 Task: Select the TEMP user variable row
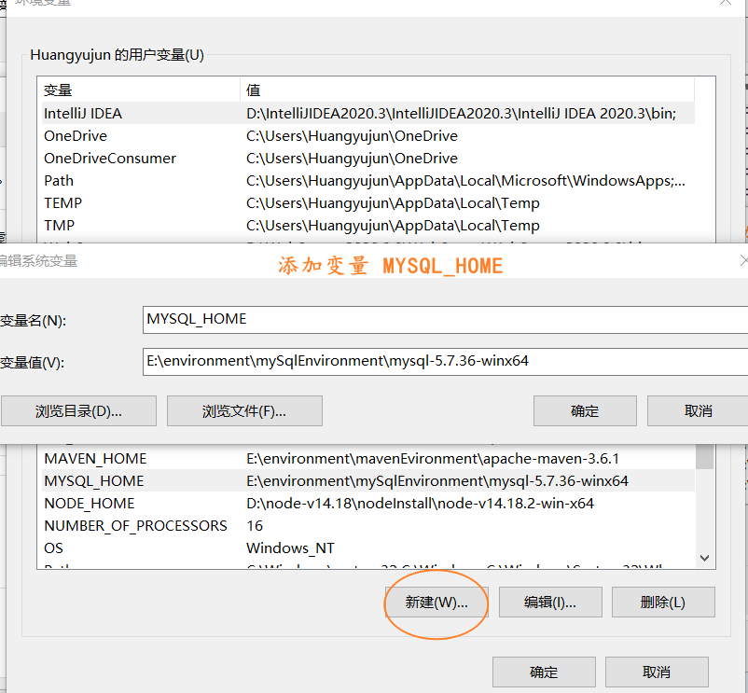coord(368,202)
